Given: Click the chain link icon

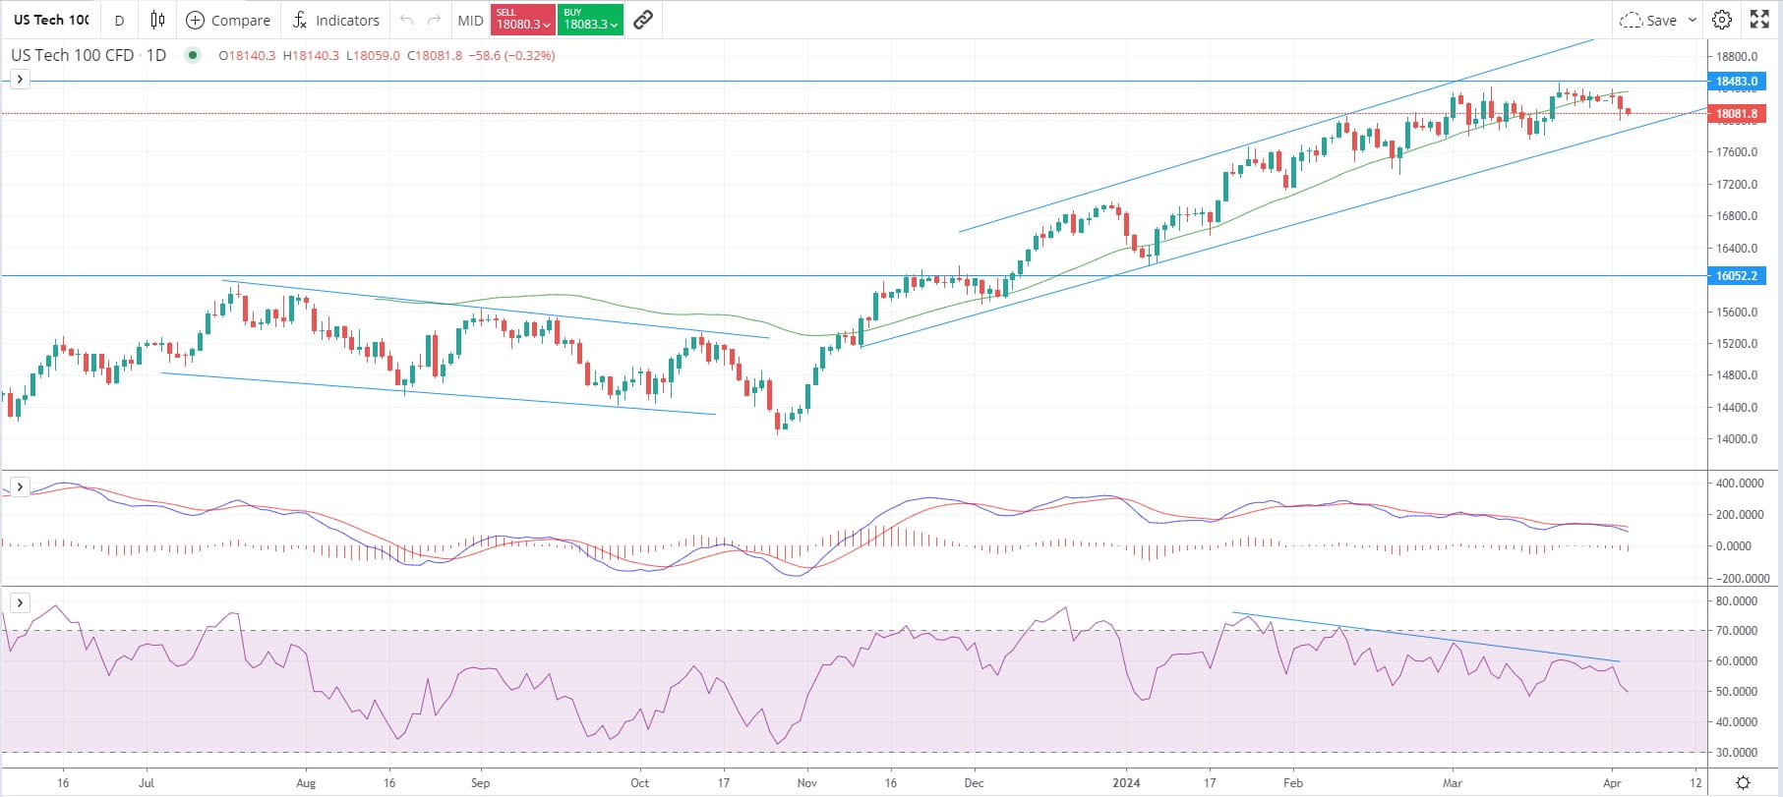Looking at the screenshot, I should click(643, 20).
